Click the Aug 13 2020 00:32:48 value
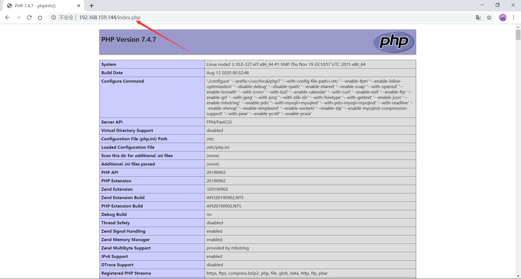Image resolution: width=521 pixels, height=279 pixels. click(227, 73)
